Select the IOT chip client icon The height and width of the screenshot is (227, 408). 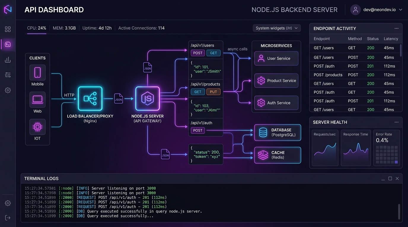click(37, 127)
